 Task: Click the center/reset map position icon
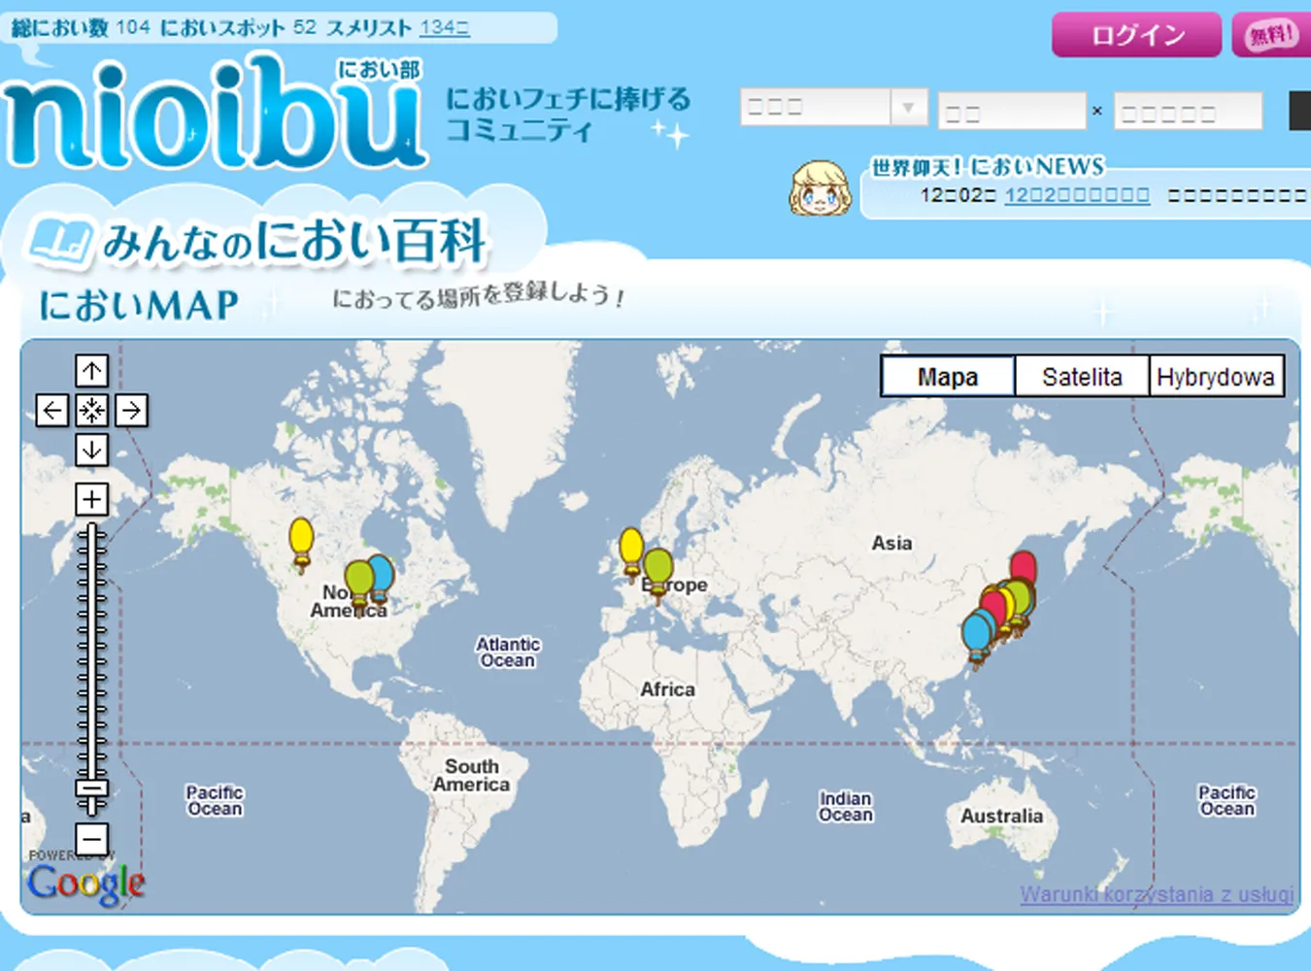click(92, 410)
